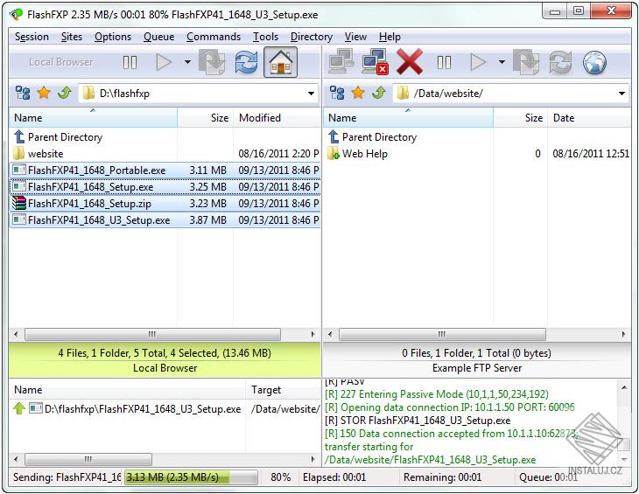The height and width of the screenshot is (494, 639).
Task: Select queued U3_Setup.exe transfer item
Action: point(165,408)
